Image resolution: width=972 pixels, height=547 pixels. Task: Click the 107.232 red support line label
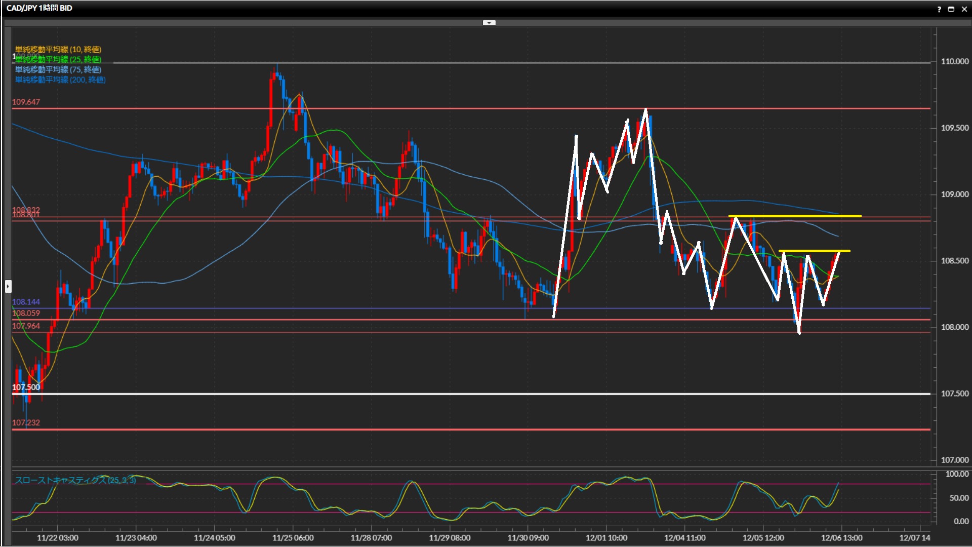26,422
